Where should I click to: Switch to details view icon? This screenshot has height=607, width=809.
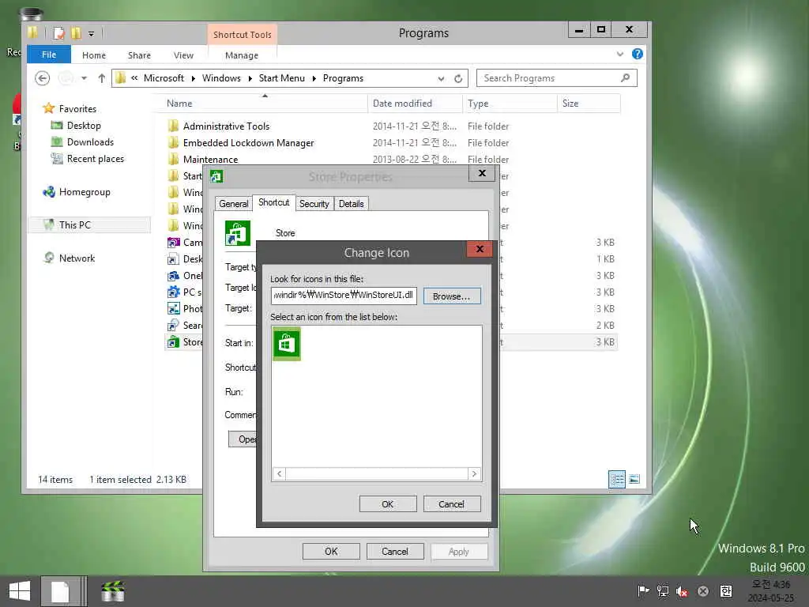click(617, 479)
